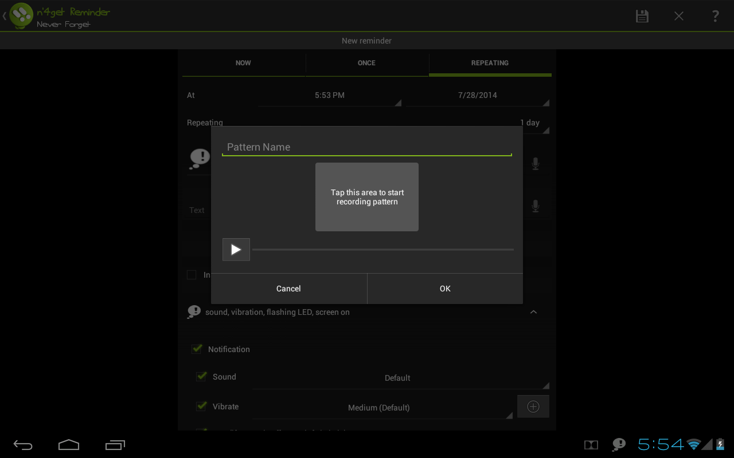Tap the area to start recording pattern
The width and height of the screenshot is (734, 458).
pos(367,197)
